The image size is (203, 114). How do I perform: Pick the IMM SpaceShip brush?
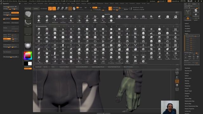143,46
